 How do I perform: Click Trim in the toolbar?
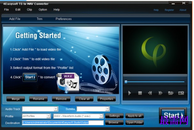coord(40,19)
